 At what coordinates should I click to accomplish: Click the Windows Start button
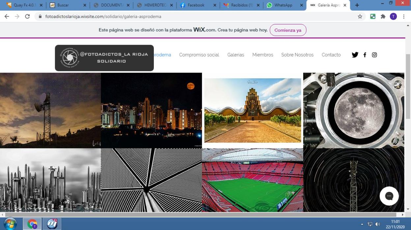(11, 224)
